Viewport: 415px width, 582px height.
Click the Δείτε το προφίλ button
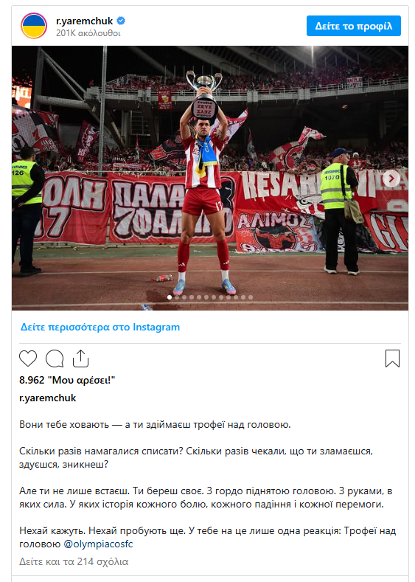[x=353, y=26]
